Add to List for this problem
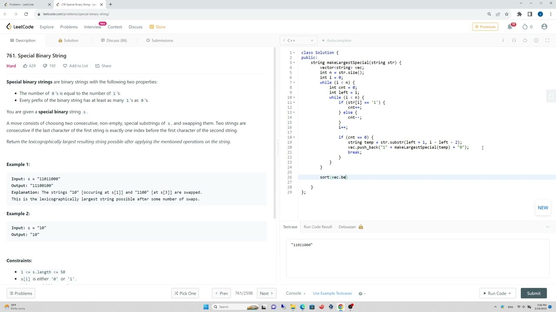This screenshot has width=556, height=312. click(x=75, y=66)
